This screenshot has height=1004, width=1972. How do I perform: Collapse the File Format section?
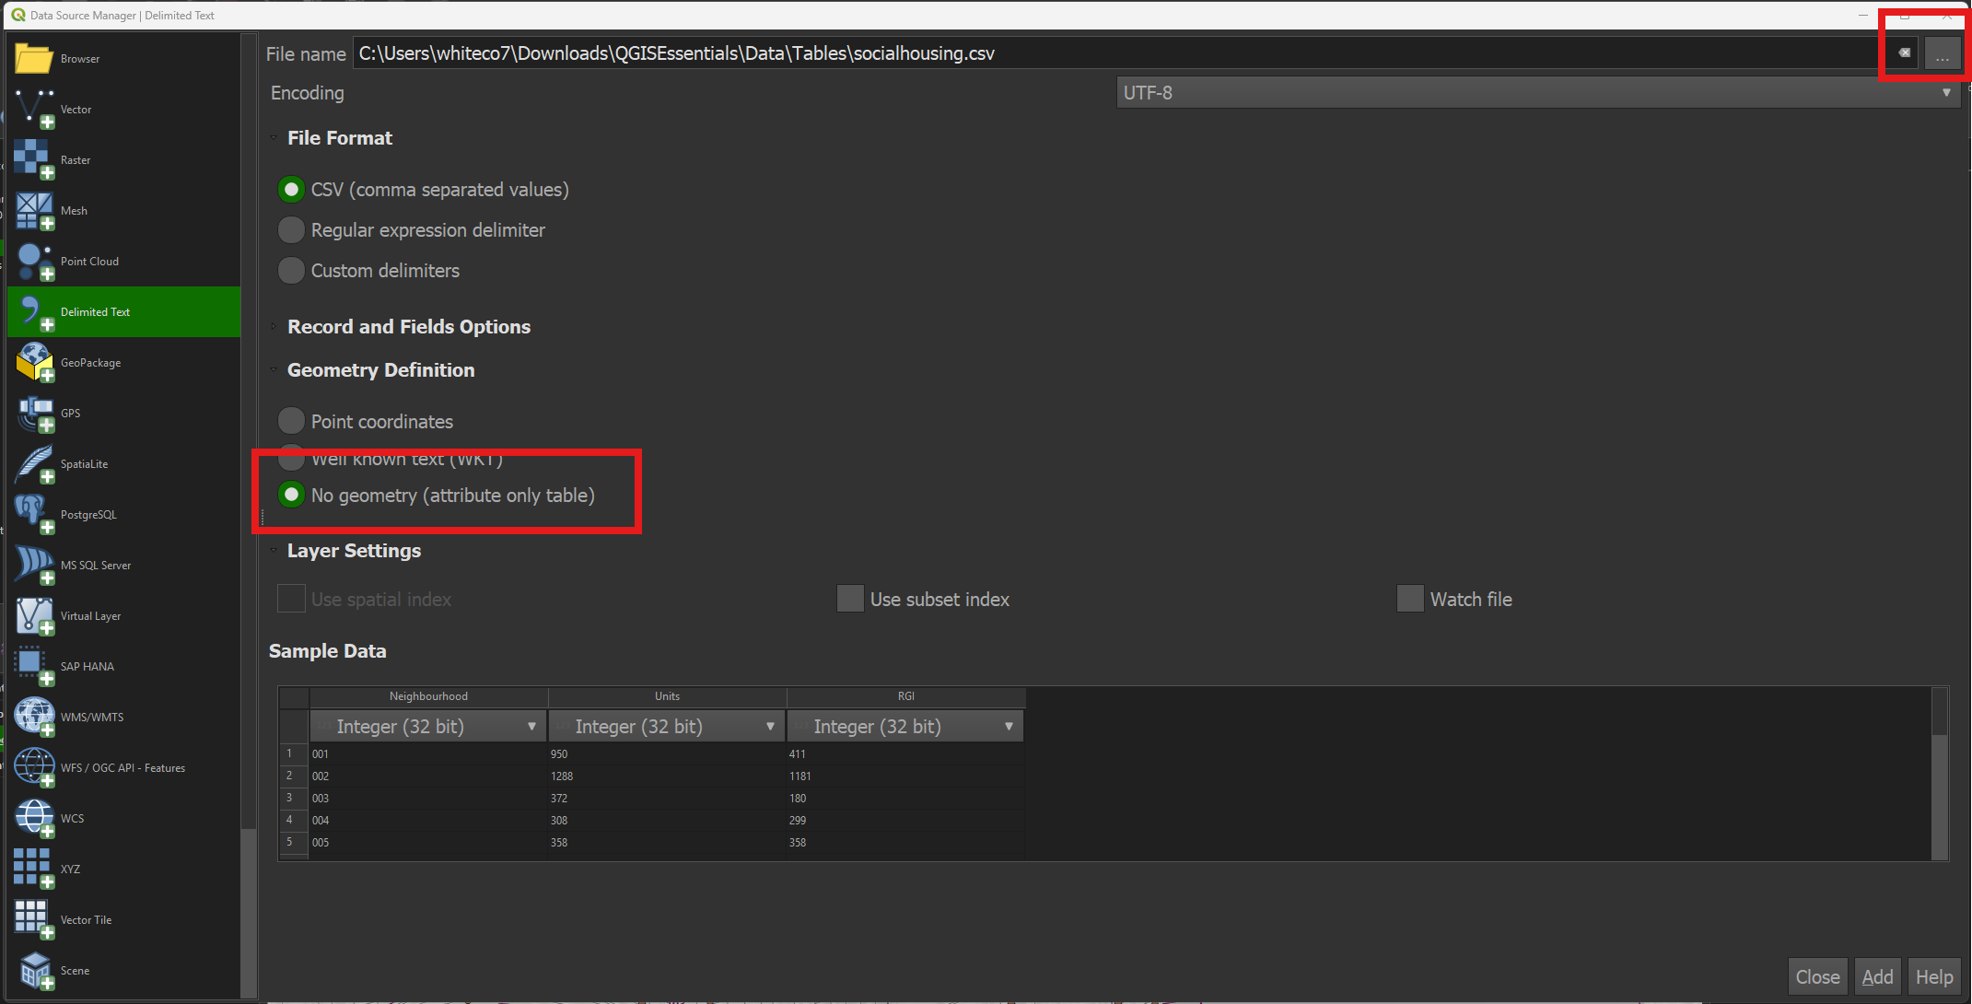[274, 138]
